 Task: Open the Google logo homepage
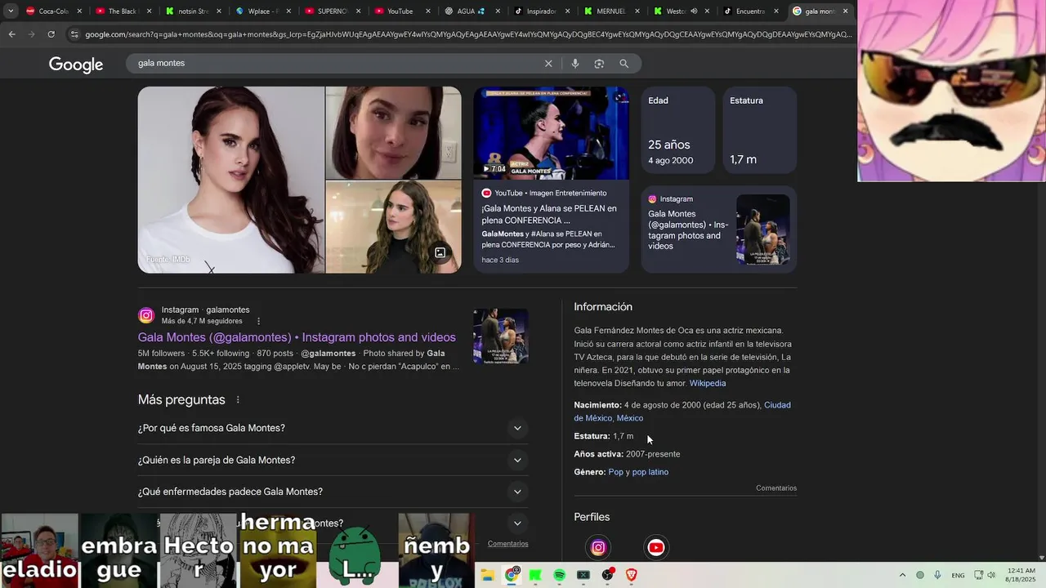pos(76,65)
